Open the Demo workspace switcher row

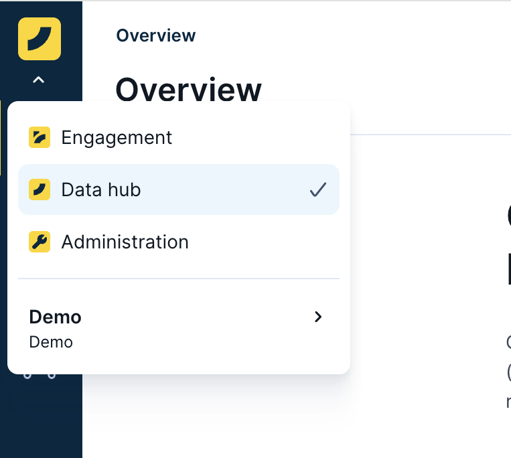tap(179, 329)
